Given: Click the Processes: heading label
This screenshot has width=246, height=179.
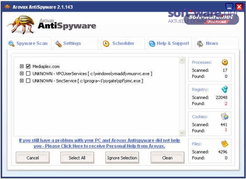Looking at the screenshot, I should (202, 62).
